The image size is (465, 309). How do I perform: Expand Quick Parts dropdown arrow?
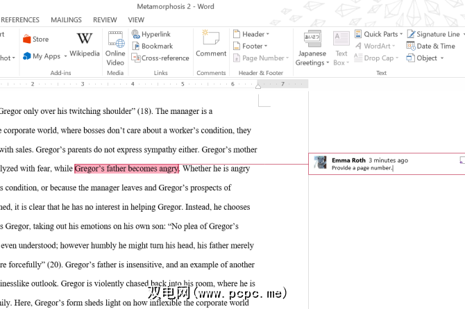click(x=401, y=34)
